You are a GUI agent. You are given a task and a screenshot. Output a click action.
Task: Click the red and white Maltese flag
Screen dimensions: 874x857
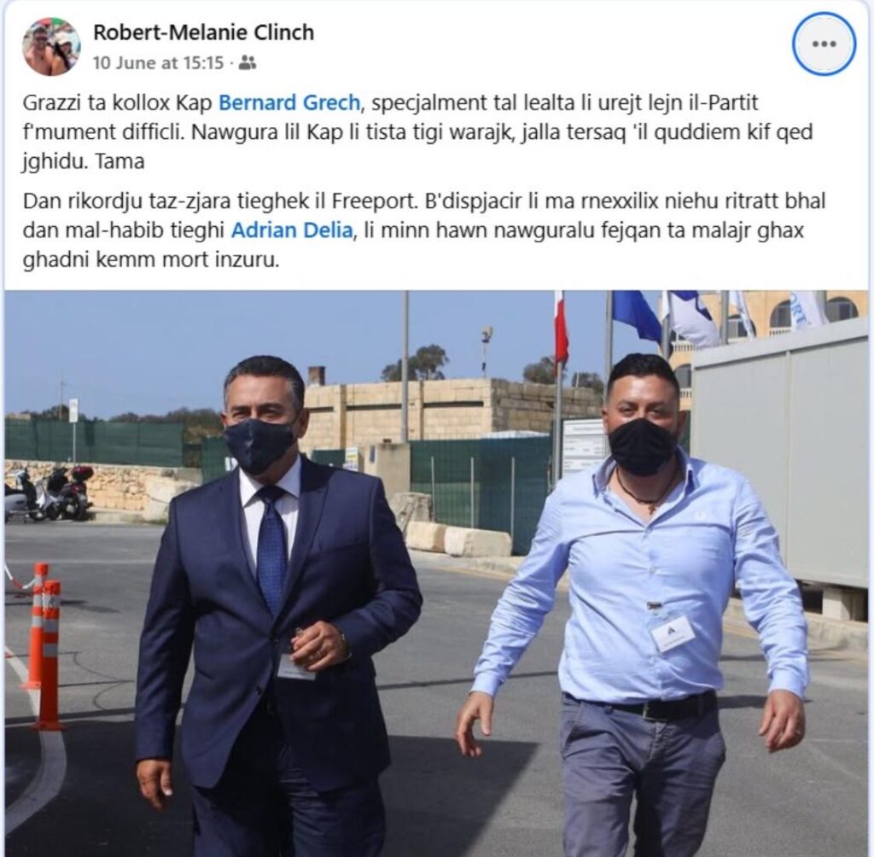(x=560, y=330)
